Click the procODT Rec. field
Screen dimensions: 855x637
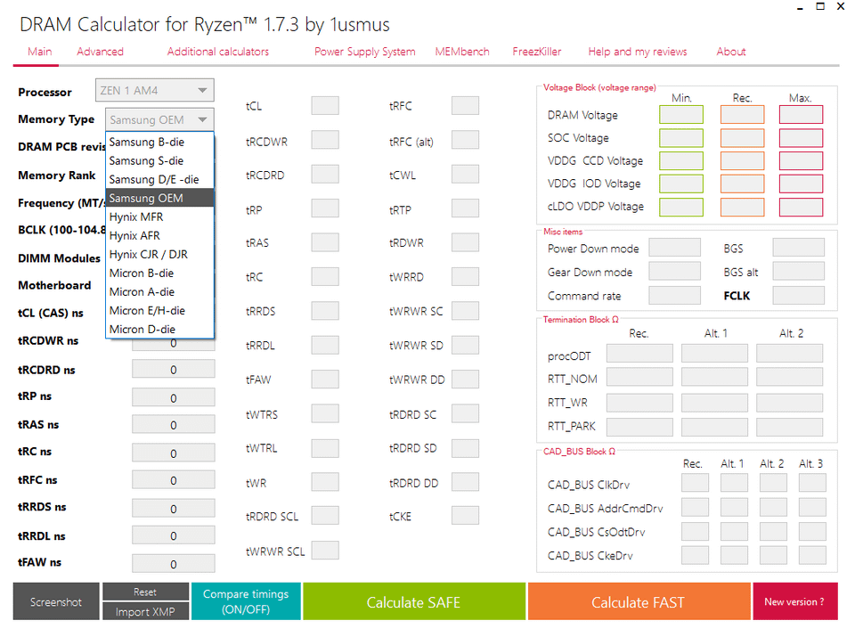(639, 354)
